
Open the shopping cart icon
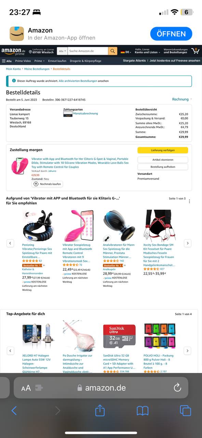[195, 51]
